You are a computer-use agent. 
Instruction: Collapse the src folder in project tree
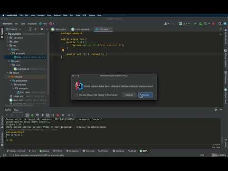coord(8,46)
